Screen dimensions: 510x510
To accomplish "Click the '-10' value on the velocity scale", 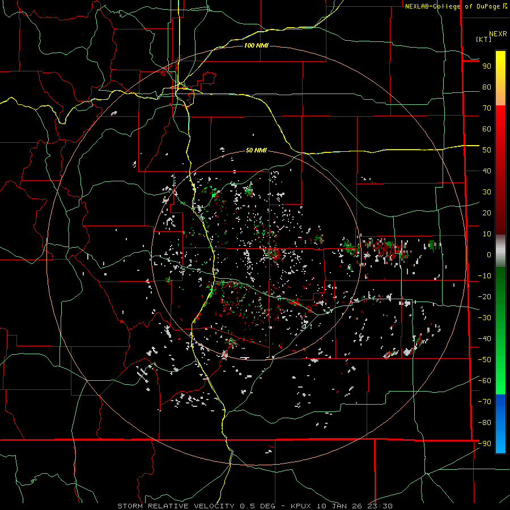I will click(484, 276).
